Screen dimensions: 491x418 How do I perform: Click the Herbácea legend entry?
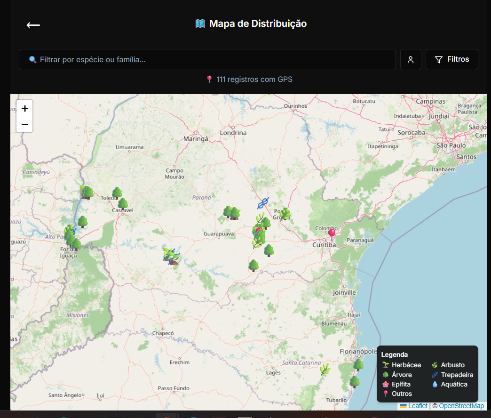(402, 365)
